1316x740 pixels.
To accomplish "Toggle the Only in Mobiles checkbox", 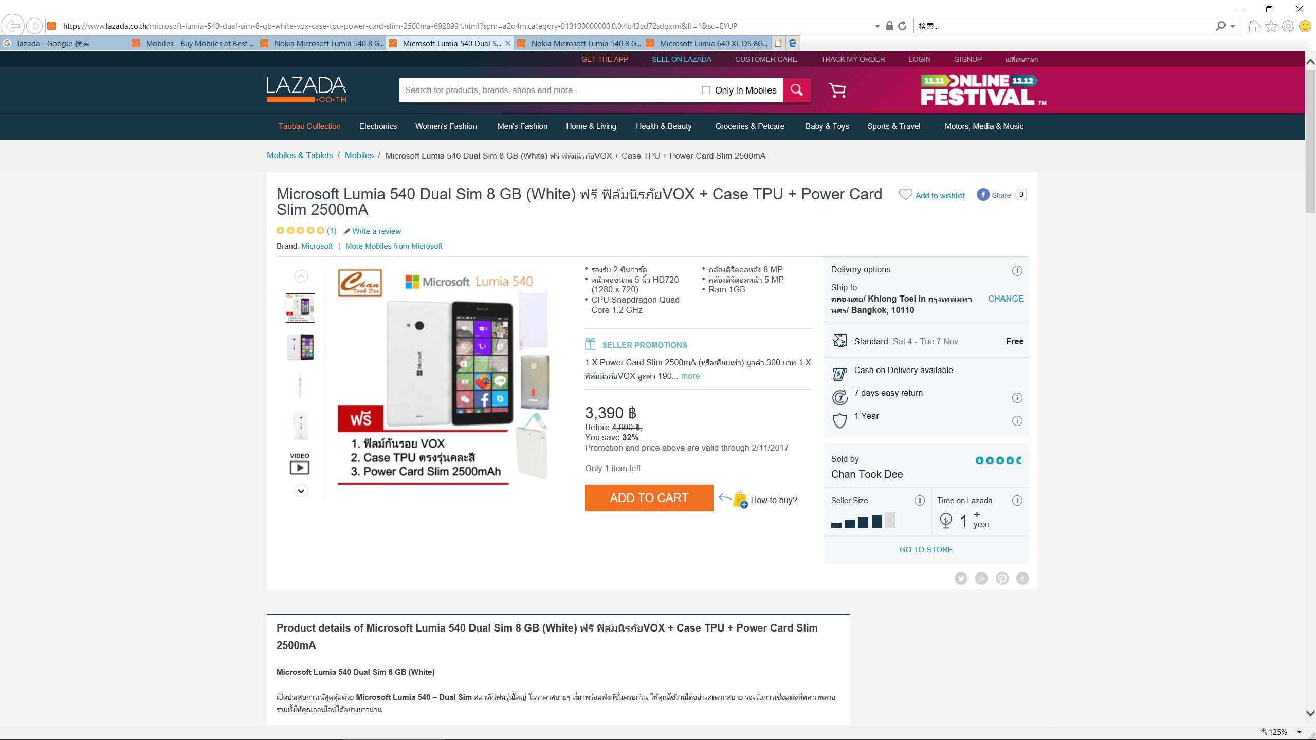I will coord(706,90).
